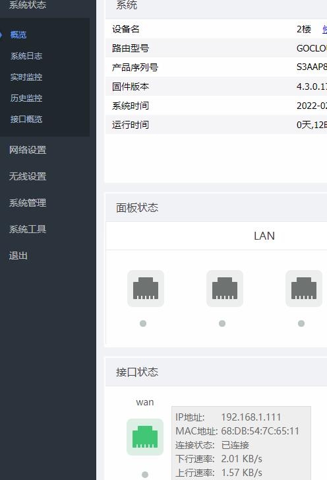
Task: Click the third LAN port icon
Action: point(304,289)
